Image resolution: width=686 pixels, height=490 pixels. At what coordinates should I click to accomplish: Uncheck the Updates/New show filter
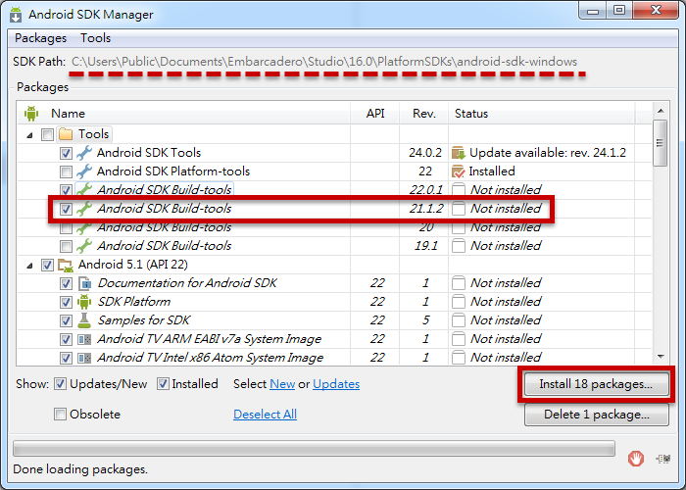pyautogui.click(x=60, y=384)
